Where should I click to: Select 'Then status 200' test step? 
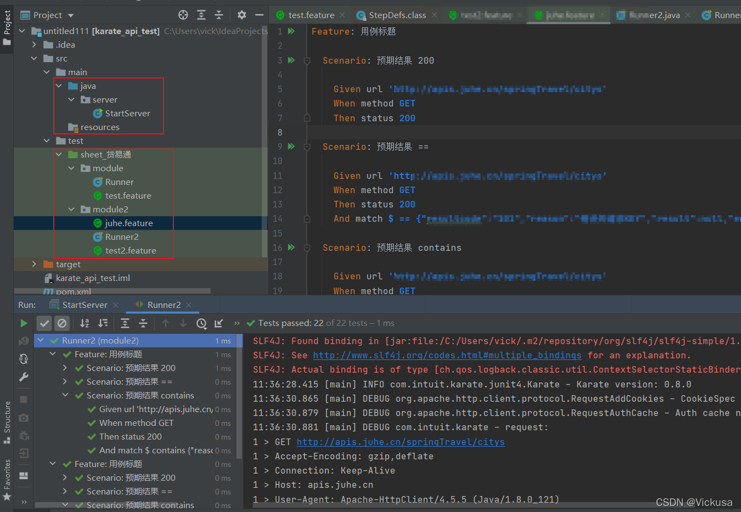(x=130, y=436)
